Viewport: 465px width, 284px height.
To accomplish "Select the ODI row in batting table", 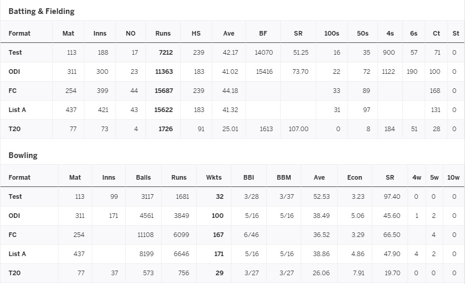I will pyautogui.click(x=14, y=72).
